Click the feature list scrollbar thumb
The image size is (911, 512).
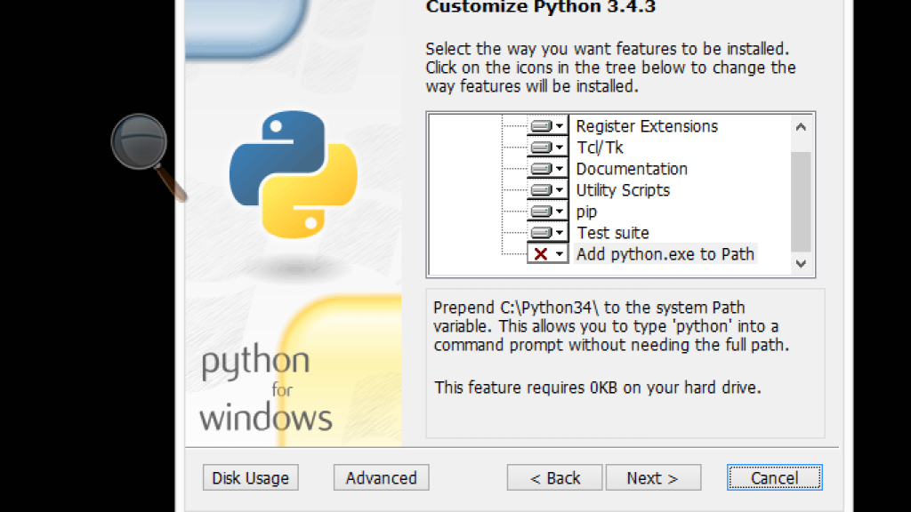click(801, 202)
